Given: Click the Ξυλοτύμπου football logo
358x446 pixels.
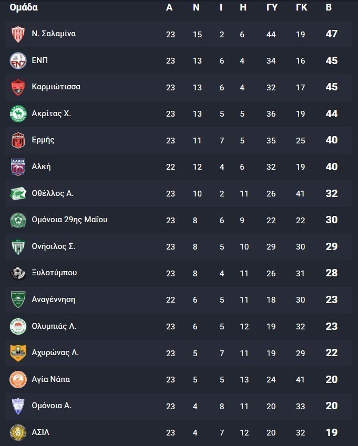Looking at the screenshot, I should [18, 273].
